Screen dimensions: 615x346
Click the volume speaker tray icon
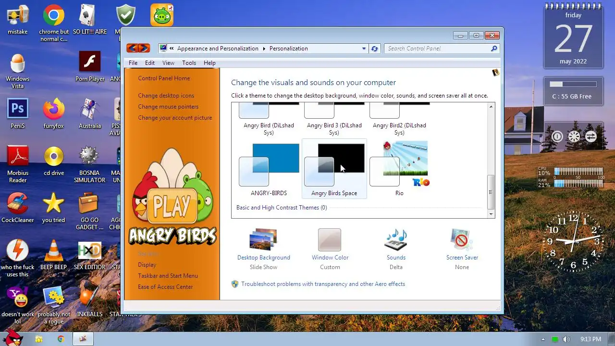[x=566, y=339]
